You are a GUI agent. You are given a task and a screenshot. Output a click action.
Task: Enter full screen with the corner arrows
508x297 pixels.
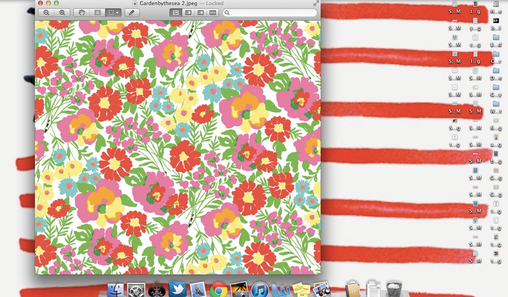coord(316,3)
